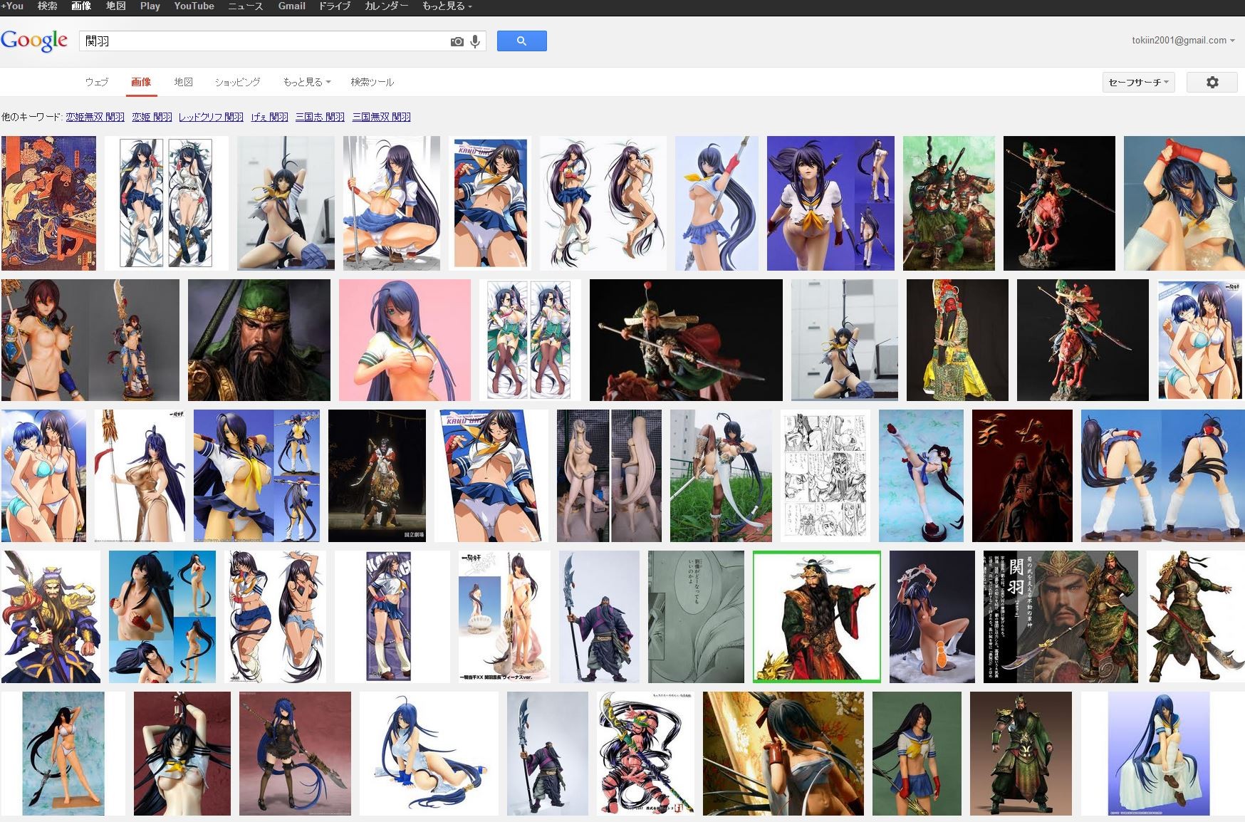Open the 3D green-armored warrior on brown background thumbnail

click(1021, 754)
